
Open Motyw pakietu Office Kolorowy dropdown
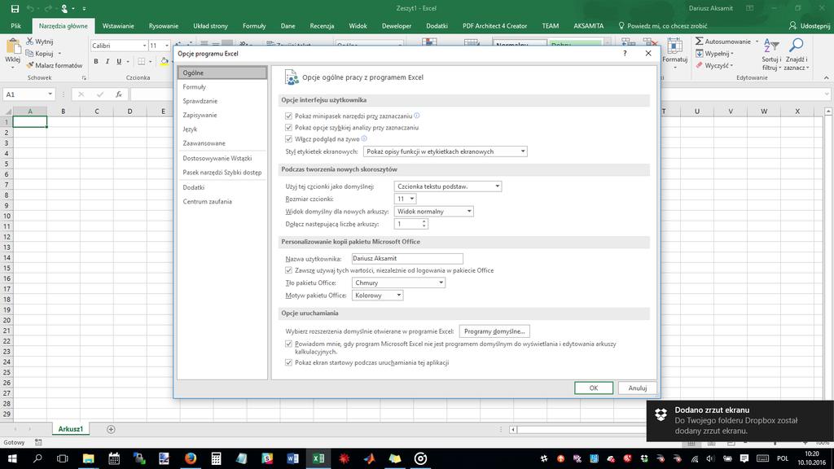click(x=377, y=295)
